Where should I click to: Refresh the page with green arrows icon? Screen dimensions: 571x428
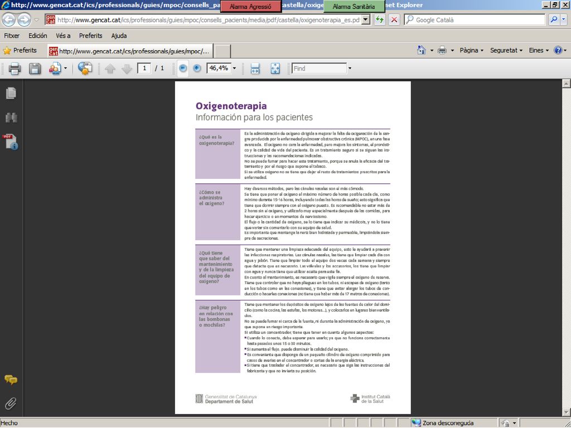(379, 20)
